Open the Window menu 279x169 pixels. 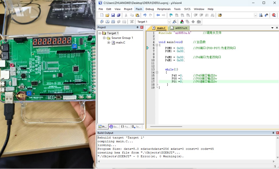click(x=199, y=9)
